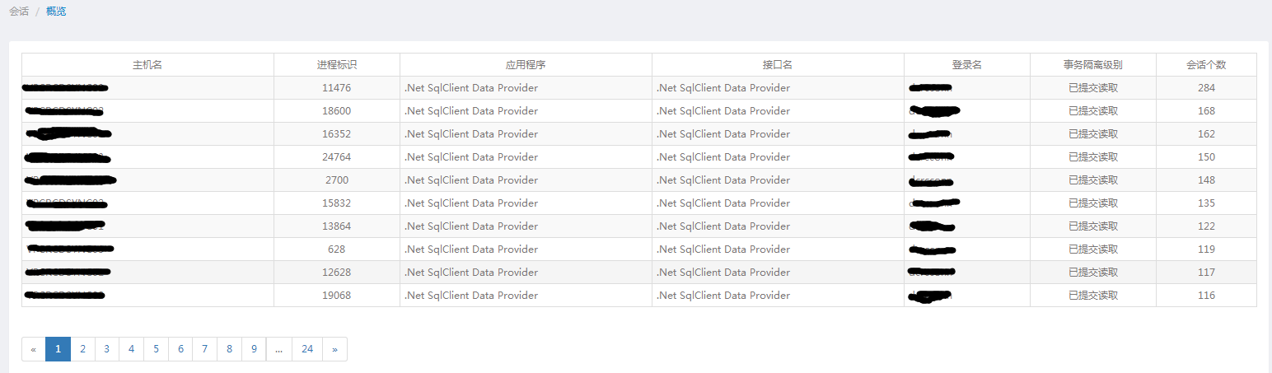Viewport: 1272px width, 373px height.
Task: Select process ID cell 15832
Action: [337, 203]
